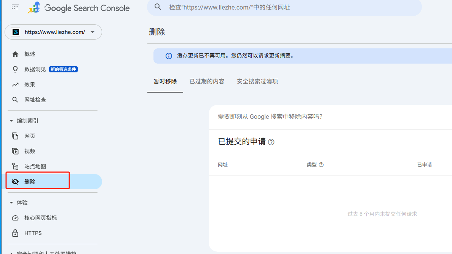
Task: Click the help icon beside 已提交的申请
Action: [271, 142]
